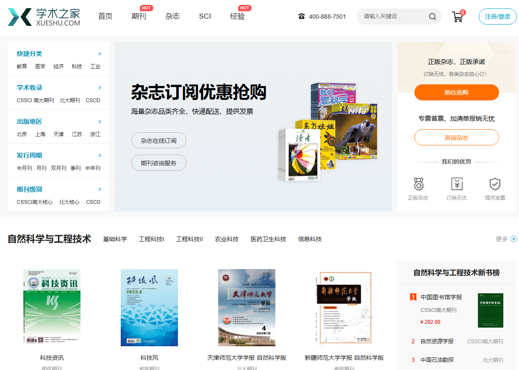
Task: Click the search magnifier icon
Action: (x=432, y=17)
